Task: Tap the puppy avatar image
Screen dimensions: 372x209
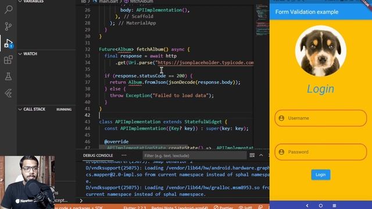Action: (x=320, y=51)
